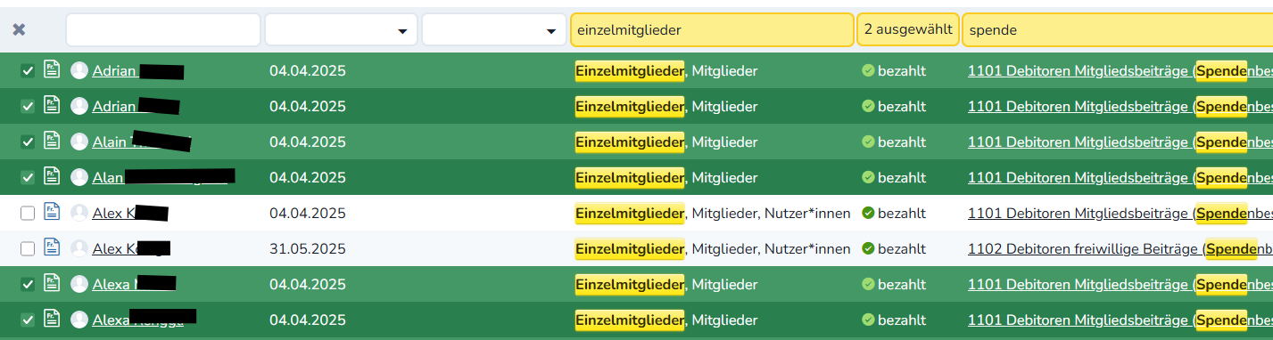Open the '1102 Debitoren freiwillige Beiträge' link
This screenshot has width=1273, height=340.
1120,248
